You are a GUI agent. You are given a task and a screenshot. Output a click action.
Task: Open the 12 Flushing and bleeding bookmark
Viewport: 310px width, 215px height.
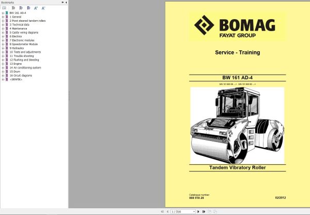point(24,60)
